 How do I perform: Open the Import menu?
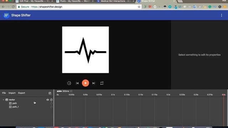click(x=12, y=93)
